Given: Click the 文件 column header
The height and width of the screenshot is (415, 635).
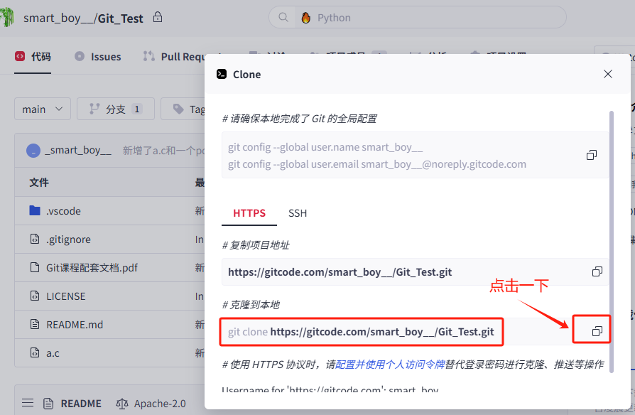Looking at the screenshot, I should coord(39,183).
